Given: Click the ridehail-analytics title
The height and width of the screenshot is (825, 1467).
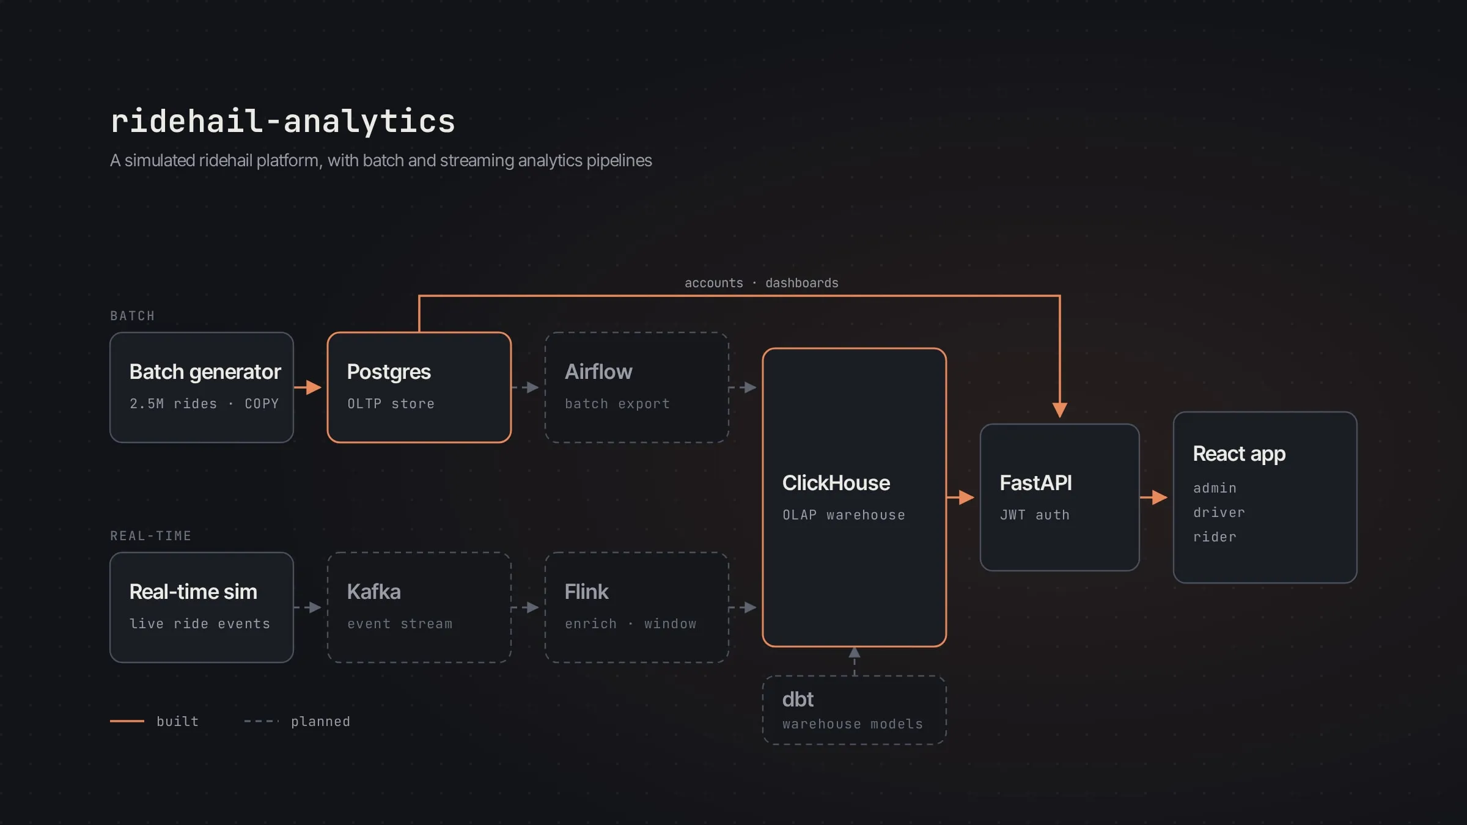Looking at the screenshot, I should pos(283,121).
